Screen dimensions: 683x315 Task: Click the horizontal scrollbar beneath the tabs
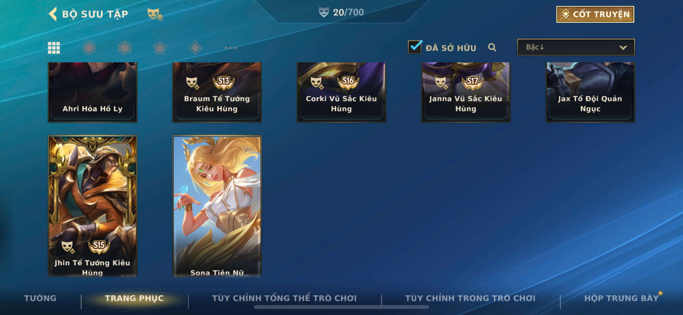[341, 307]
